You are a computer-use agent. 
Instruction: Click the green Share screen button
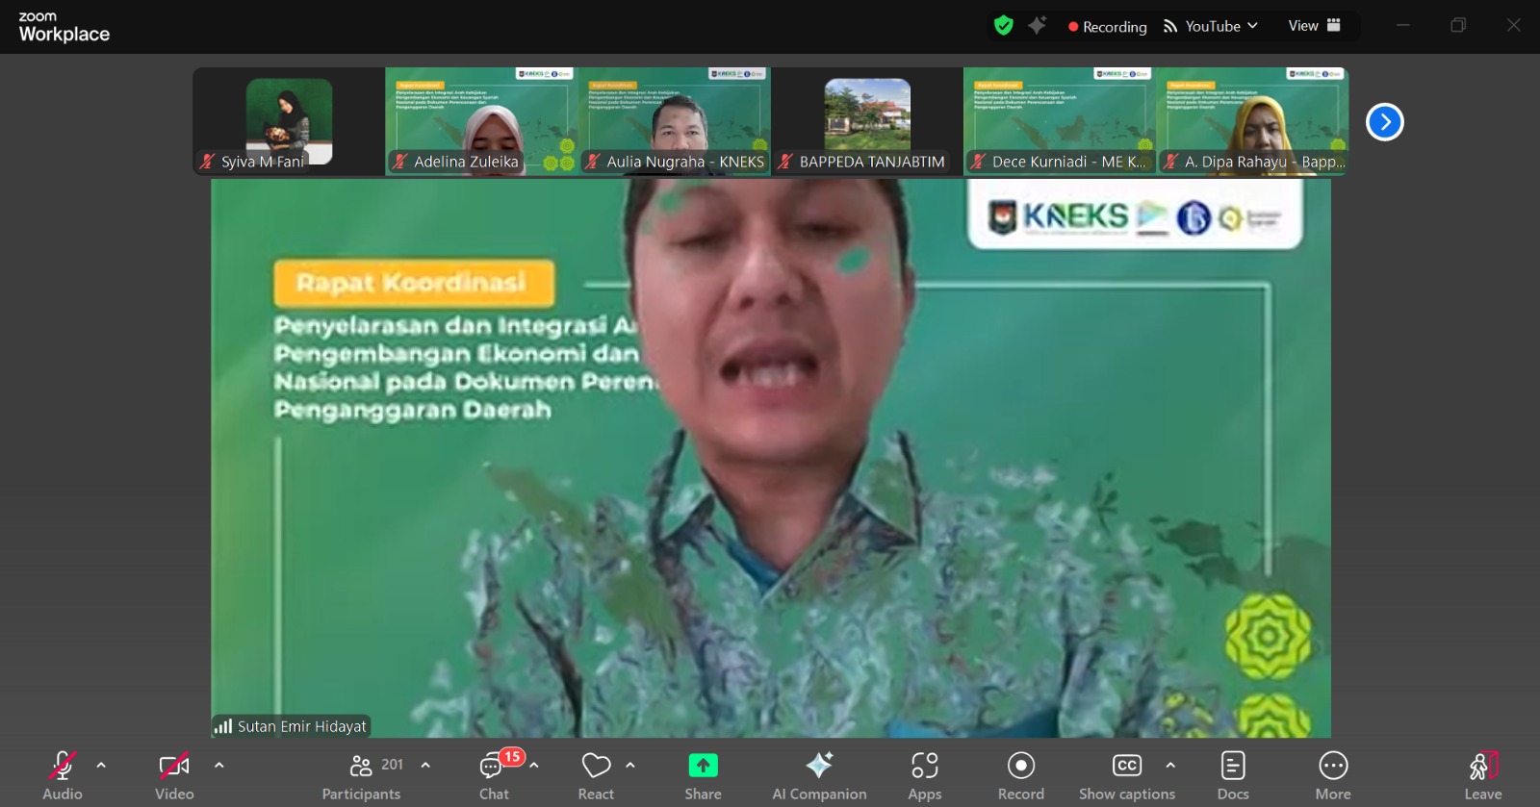tap(703, 775)
